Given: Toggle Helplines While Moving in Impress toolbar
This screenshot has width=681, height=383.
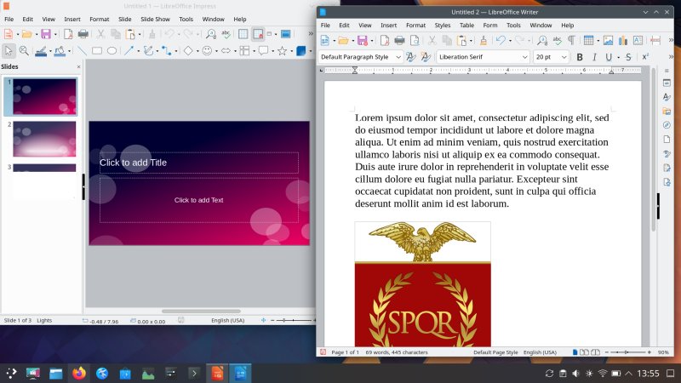Looking at the screenshot, I should 258,34.
